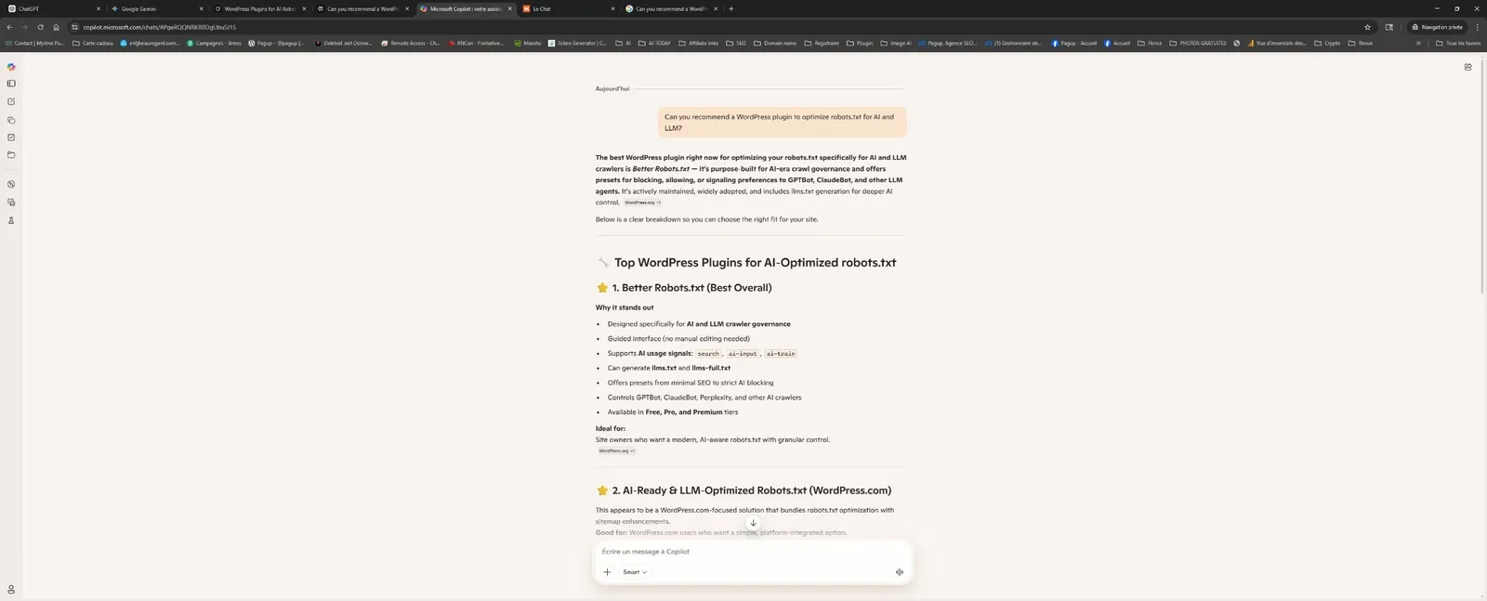Image resolution: width=1487 pixels, height=601 pixels.
Task: Open the Labs flask icon in the sidebar
Action: click(x=11, y=220)
